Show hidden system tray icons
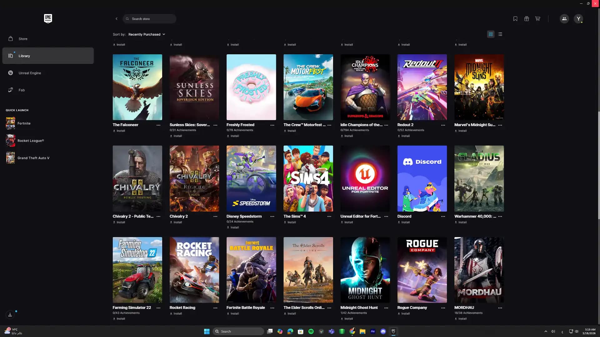This screenshot has width=600, height=337. [546, 331]
